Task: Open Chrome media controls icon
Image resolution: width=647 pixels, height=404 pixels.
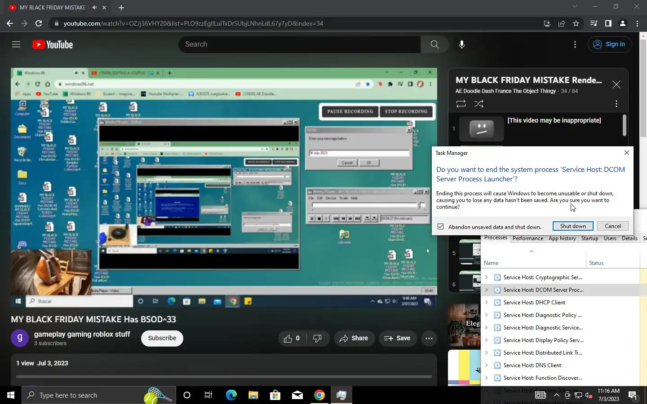Action: [x=594, y=23]
